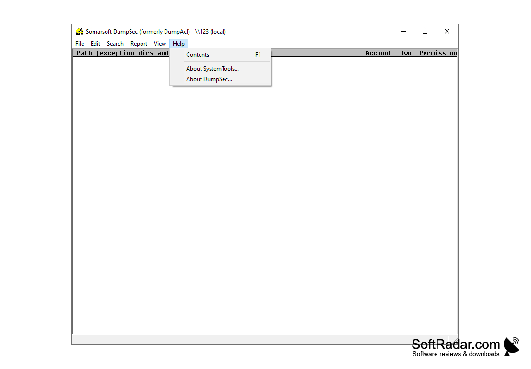Minimize the DumpSec window

pos(403,31)
